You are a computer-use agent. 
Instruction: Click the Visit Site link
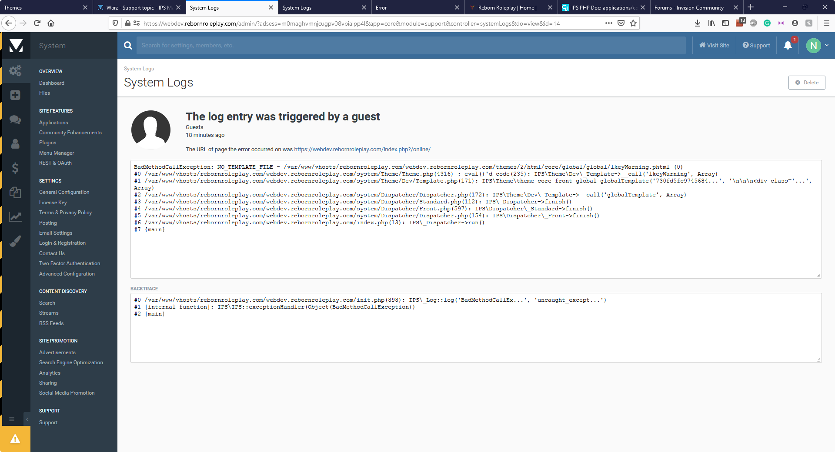pyautogui.click(x=714, y=45)
